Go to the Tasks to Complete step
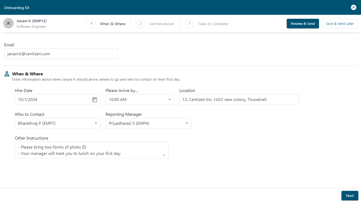This screenshot has width=361, height=203. pos(213,24)
